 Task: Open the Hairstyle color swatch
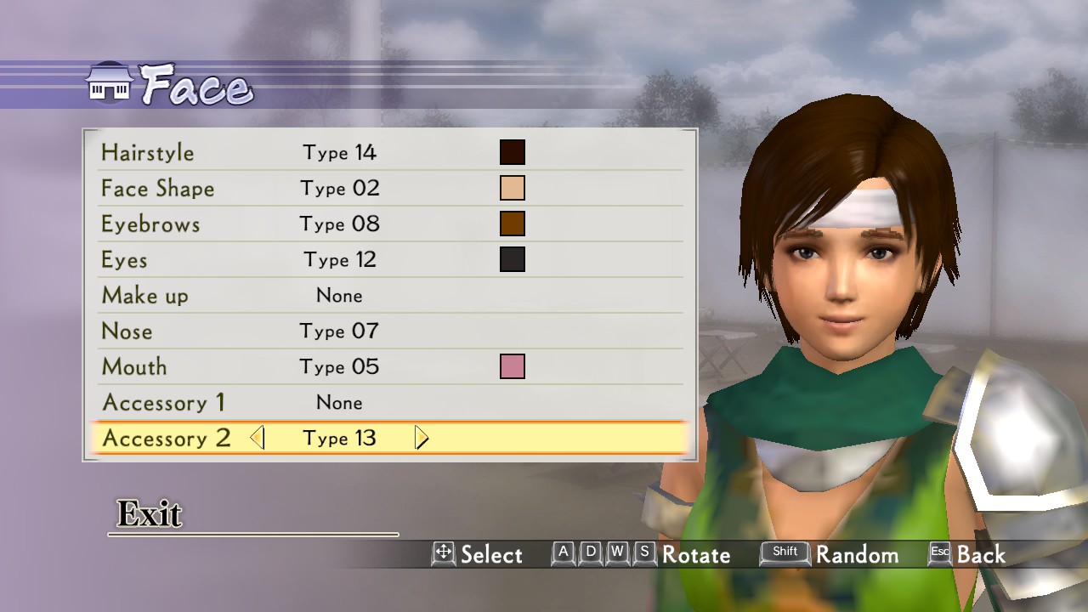tap(513, 152)
